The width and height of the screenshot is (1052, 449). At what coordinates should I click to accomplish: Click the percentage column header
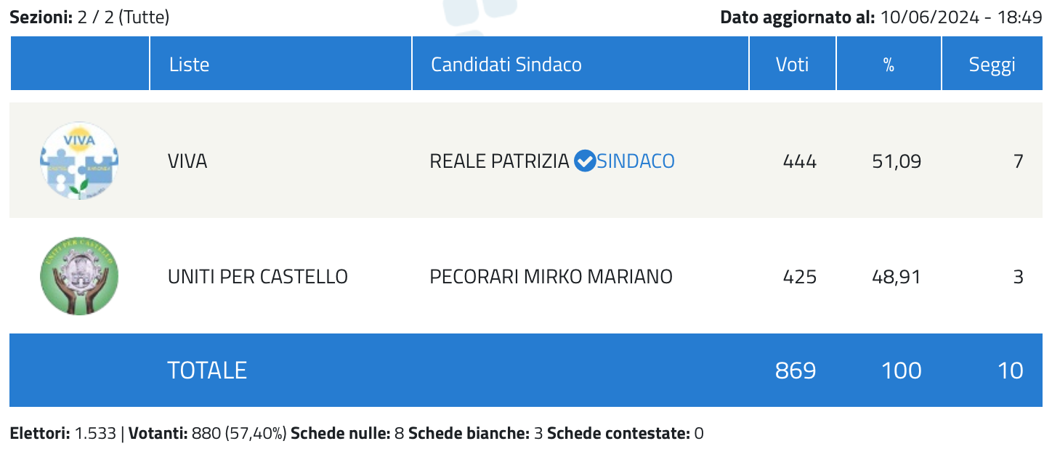pyautogui.click(x=889, y=64)
